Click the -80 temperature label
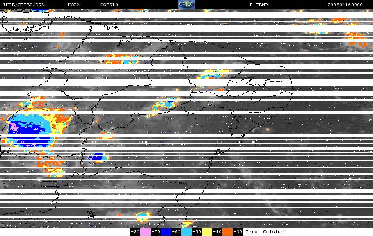The height and width of the screenshot is (236, 373). coord(135,232)
